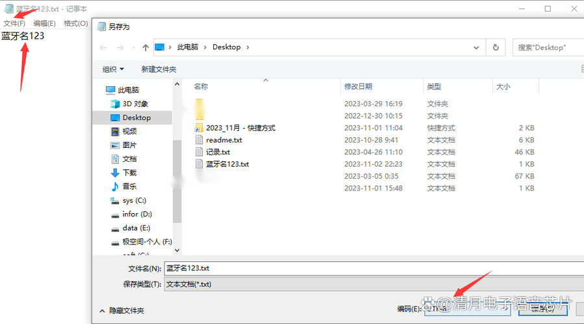Select the 蓝牙名123.txt file icon in list
The height and width of the screenshot is (324, 584).
(x=199, y=164)
